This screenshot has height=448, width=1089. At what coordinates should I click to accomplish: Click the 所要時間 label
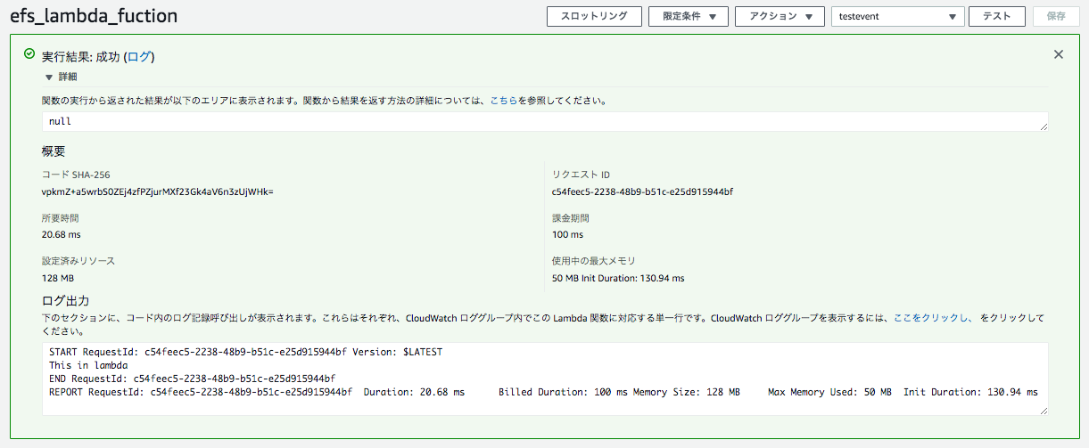pyautogui.click(x=60, y=218)
